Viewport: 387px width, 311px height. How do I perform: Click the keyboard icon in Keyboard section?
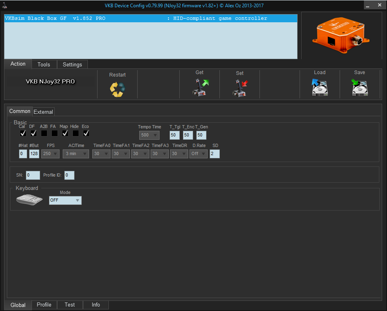coord(30,200)
